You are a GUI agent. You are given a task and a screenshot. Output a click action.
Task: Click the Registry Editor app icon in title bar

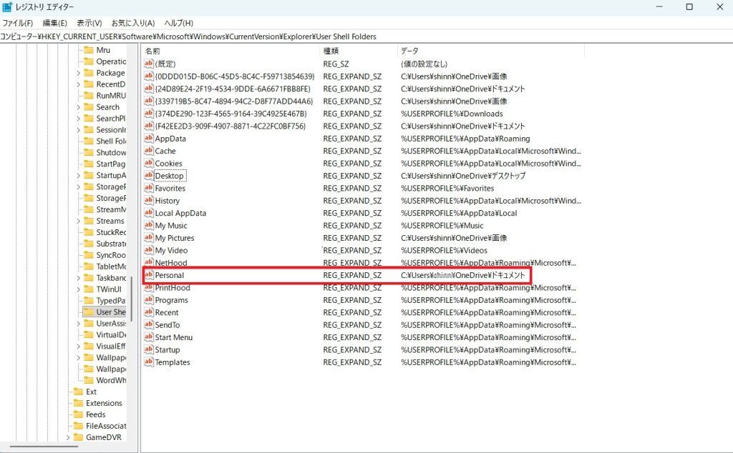pyautogui.click(x=8, y=7)
